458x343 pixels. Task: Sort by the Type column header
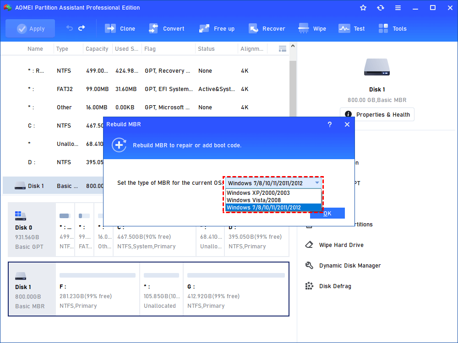click(62, 49)
